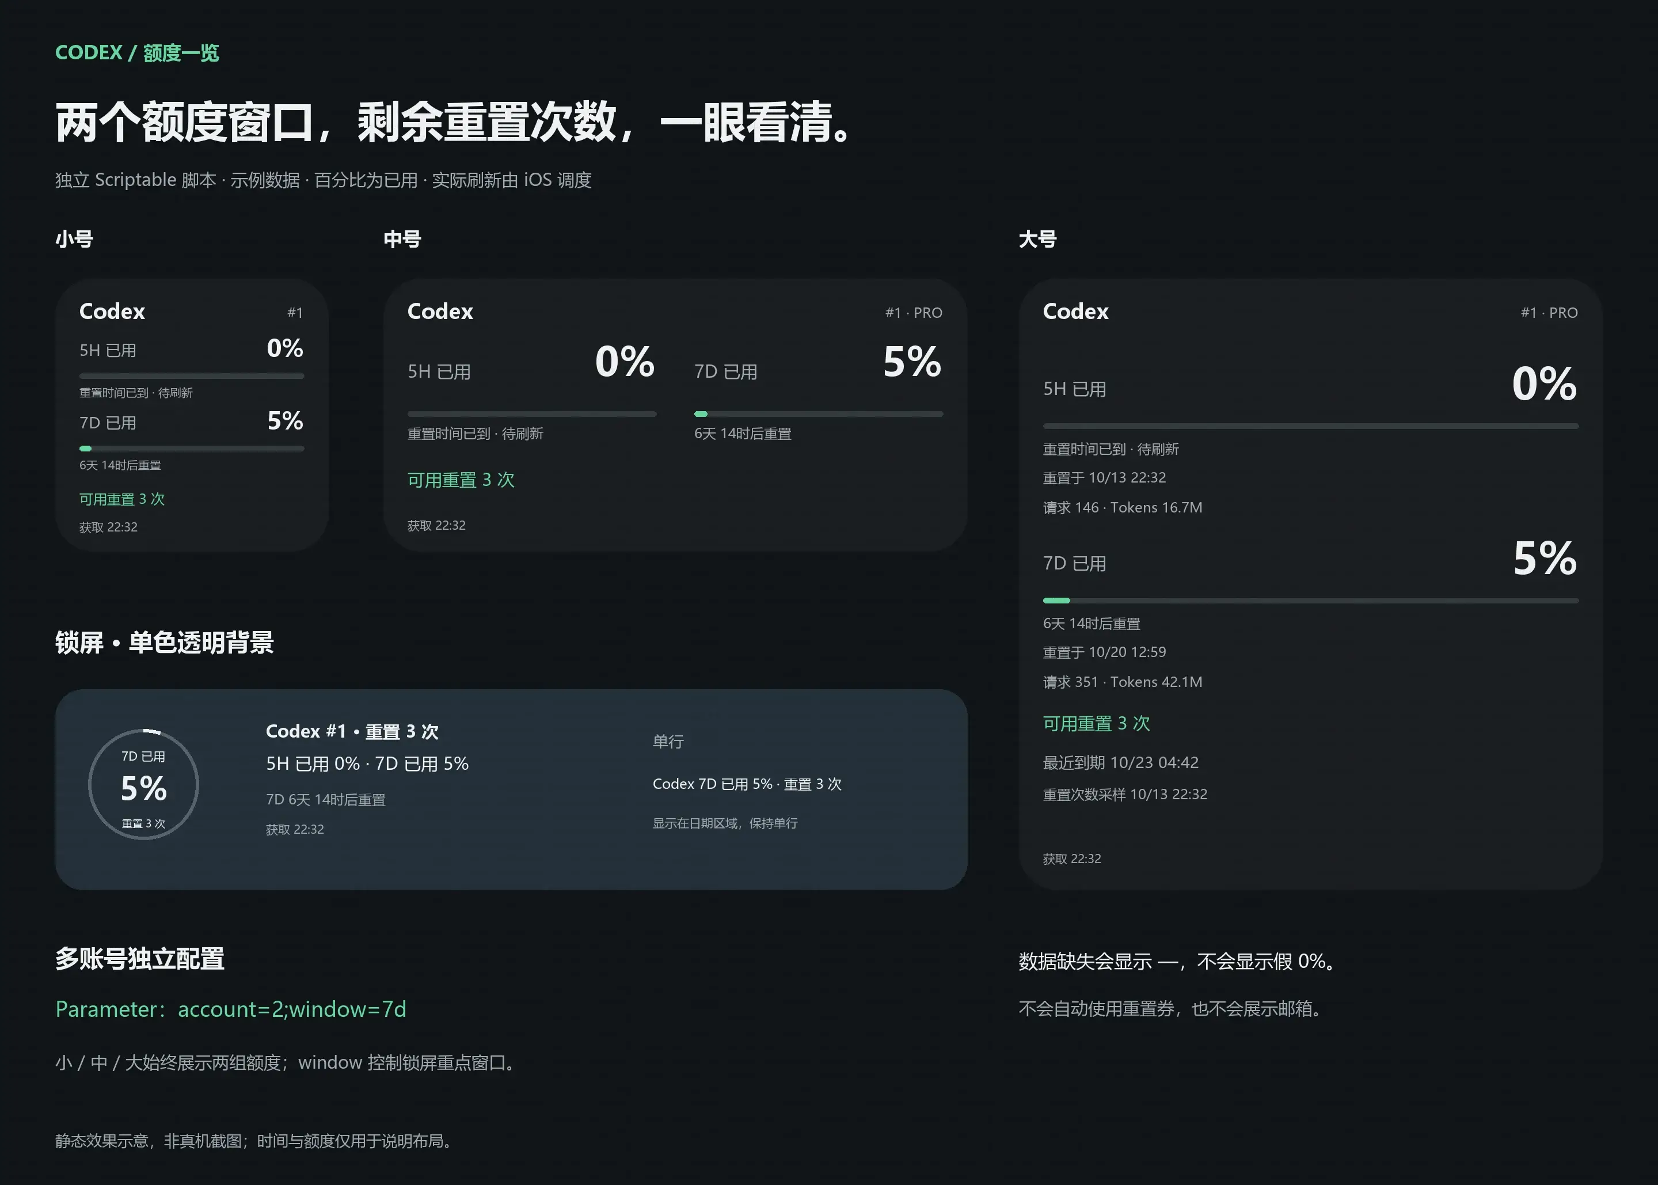Click 'Parameter：account=2;window=7d' text
The height and width of the screenshot is (1185, 1658).
(230, 1009)
